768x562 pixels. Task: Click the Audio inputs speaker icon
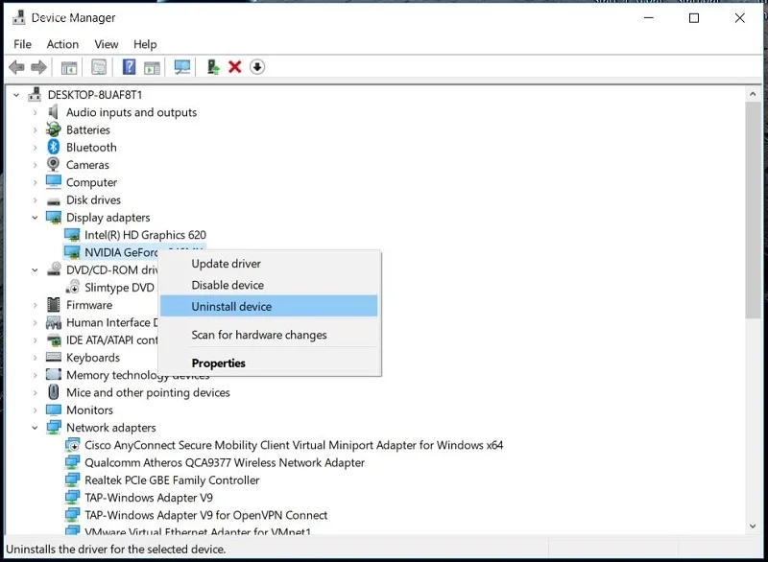[54, 112]
